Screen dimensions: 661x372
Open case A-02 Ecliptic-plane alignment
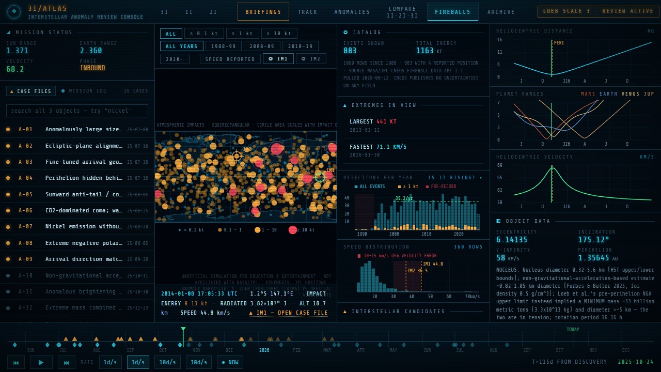tap(77, 146)
